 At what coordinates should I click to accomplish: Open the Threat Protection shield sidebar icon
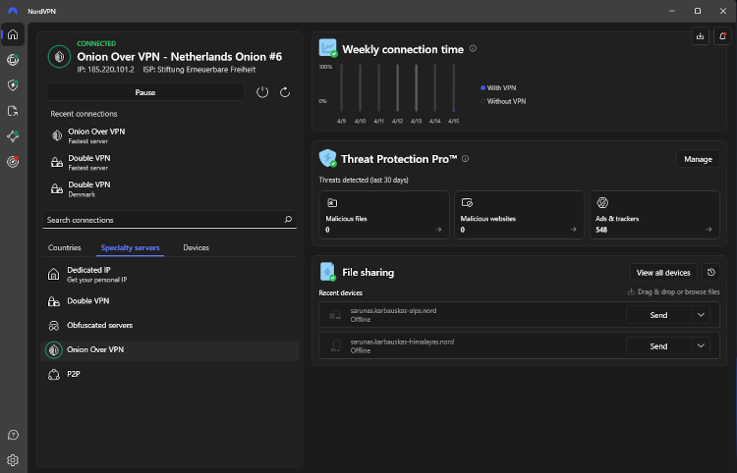[13, 85]
